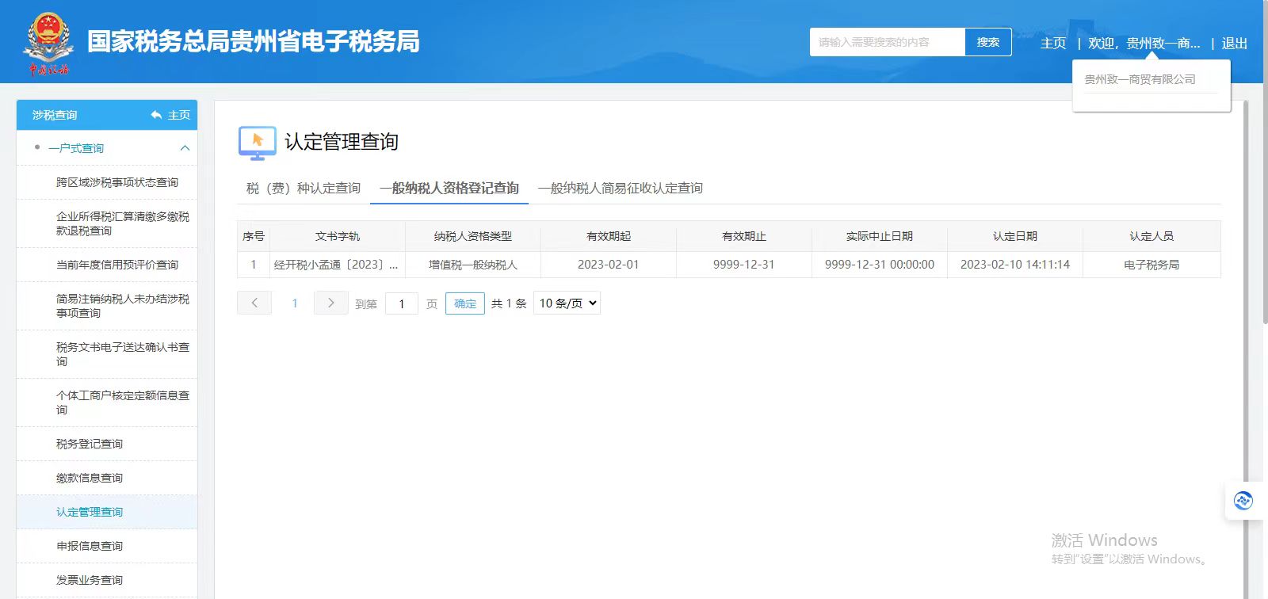Click the 主页 link in top bar
Image resolution: width=1268 pixels, height=599 pixels.
pyautogui.click(x=1052, y=43)
